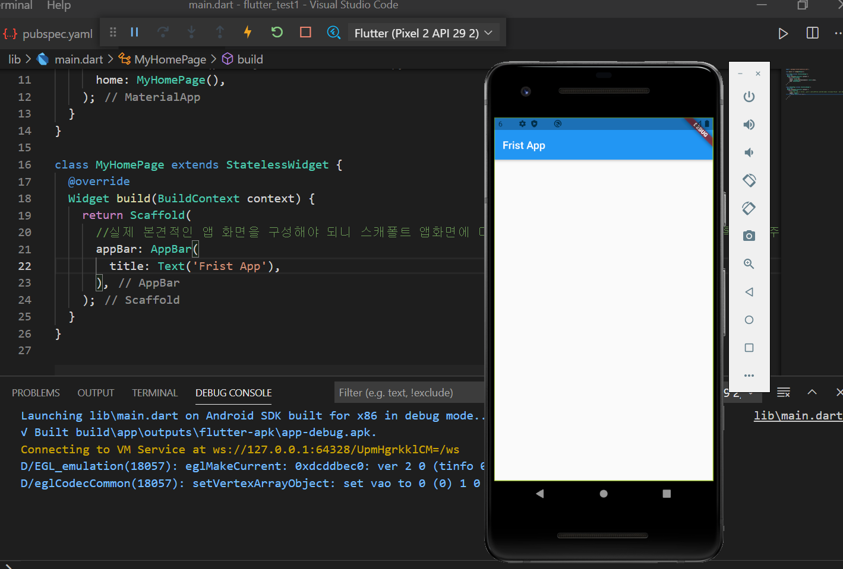Pause the debug session
843x569 pixels.
click(134, 32)
